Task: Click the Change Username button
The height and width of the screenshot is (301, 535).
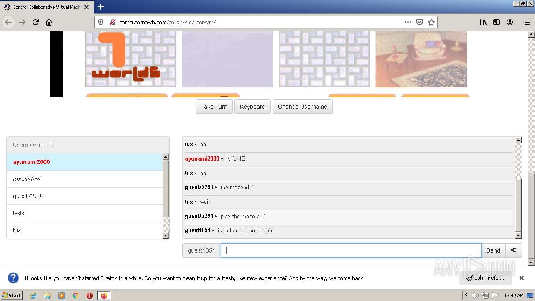Action: [303, 107]
